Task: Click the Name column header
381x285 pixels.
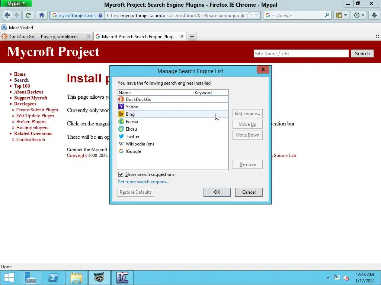Action: point(155,92)
